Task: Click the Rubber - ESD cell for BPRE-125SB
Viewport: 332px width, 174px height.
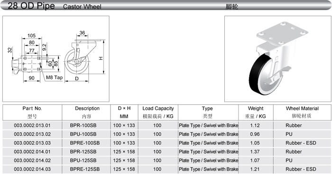Action: tap(301, 169)
